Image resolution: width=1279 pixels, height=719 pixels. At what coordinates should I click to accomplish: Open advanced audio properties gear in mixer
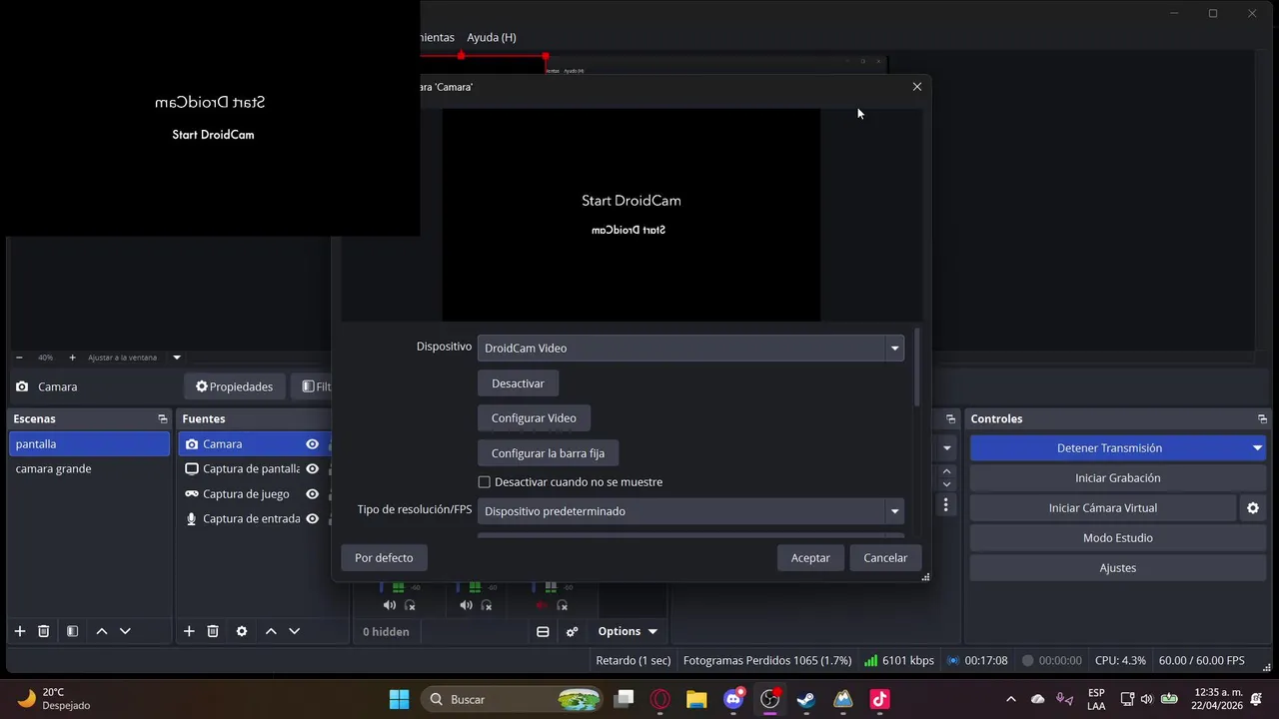[572, 631]
